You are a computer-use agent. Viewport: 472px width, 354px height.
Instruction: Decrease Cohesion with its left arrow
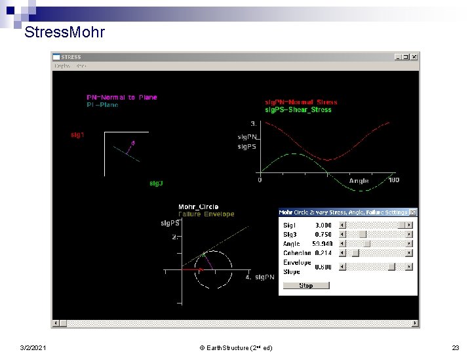[342, 253]
